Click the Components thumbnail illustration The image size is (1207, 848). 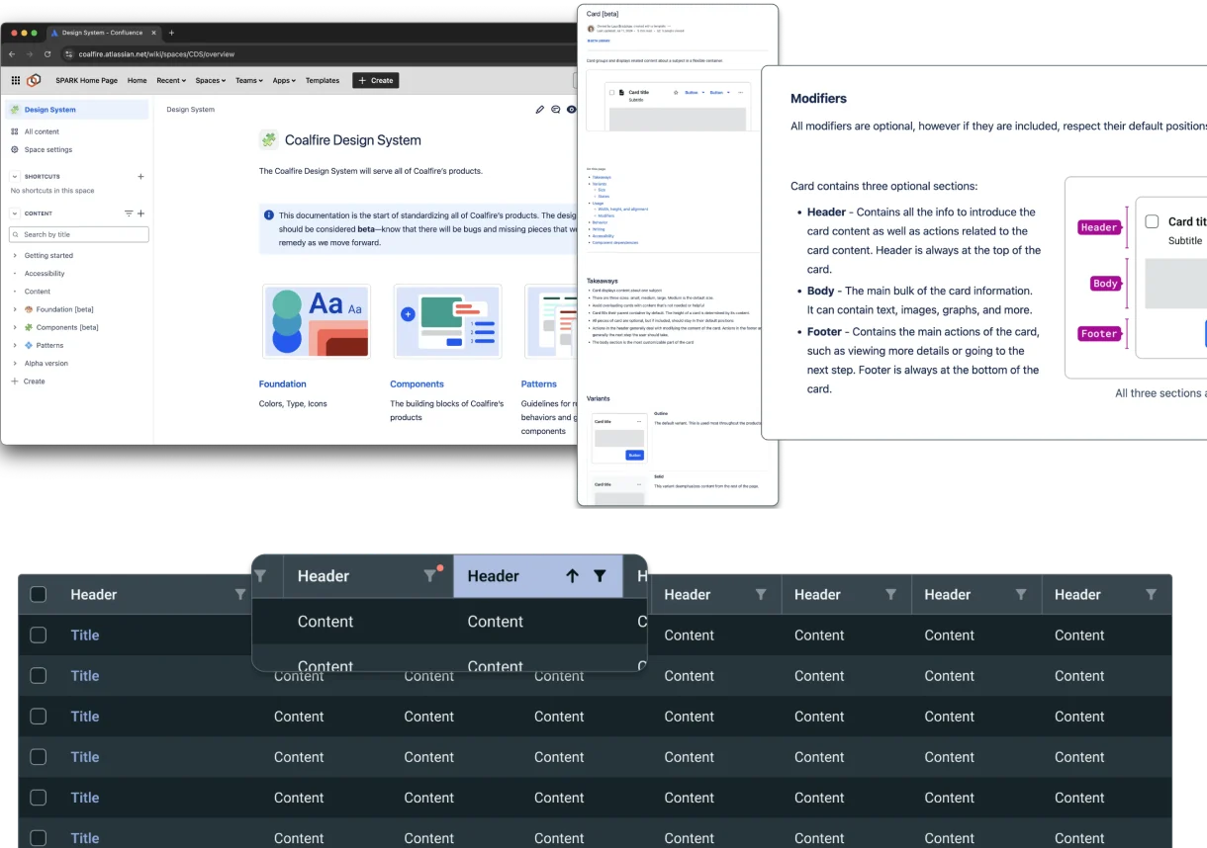click(x=447, y=321)
